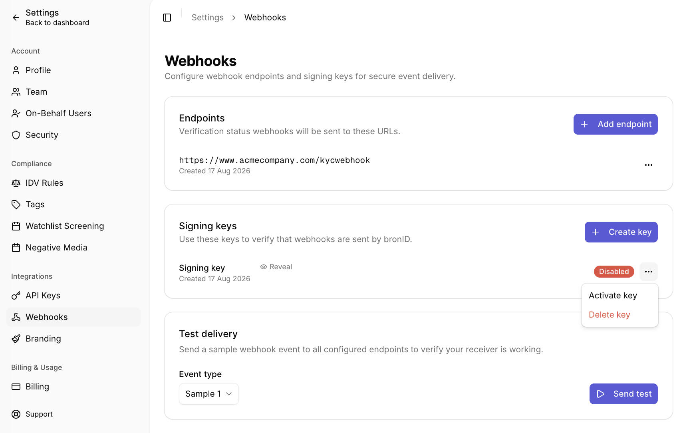687x433 pixels.
Task: Send a test webhook event
Action: tap(623, 394)
